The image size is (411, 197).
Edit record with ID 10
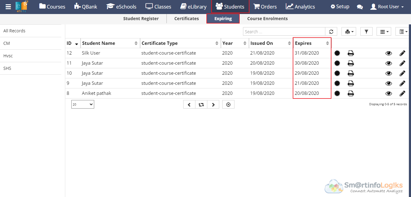(x=402, y=73)
